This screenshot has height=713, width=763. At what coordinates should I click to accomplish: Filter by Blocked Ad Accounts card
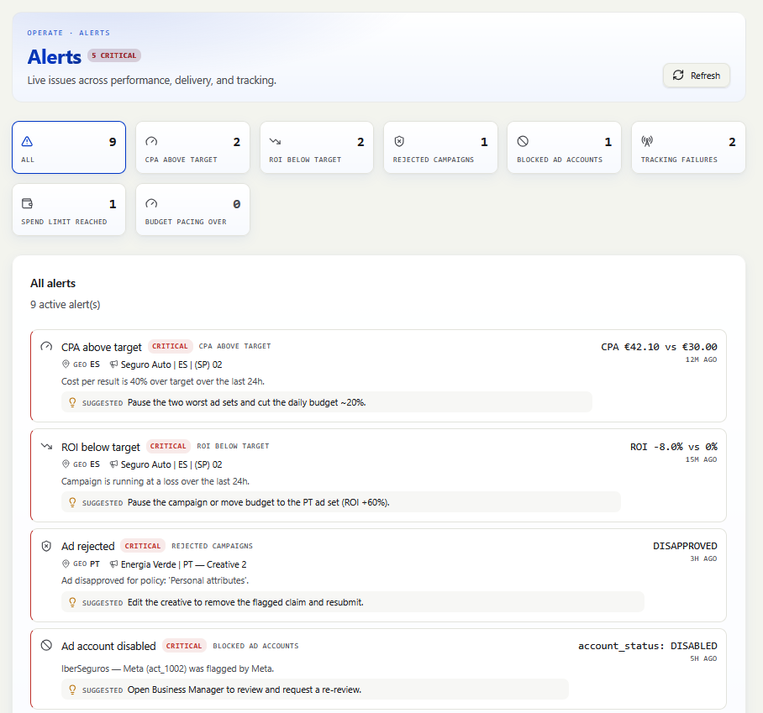(564, 147)
